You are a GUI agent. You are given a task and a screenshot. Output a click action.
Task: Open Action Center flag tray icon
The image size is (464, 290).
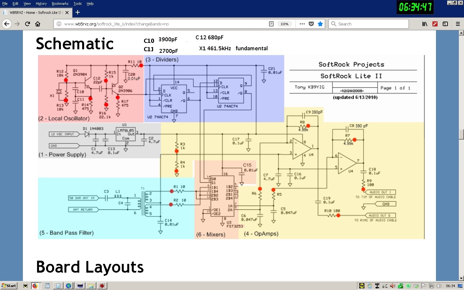point(424,286)
